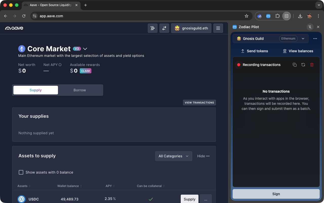Refresh recorded transactions in Zodiac Pilot
This screenshot has height=203, width=324.
(303, 65)
